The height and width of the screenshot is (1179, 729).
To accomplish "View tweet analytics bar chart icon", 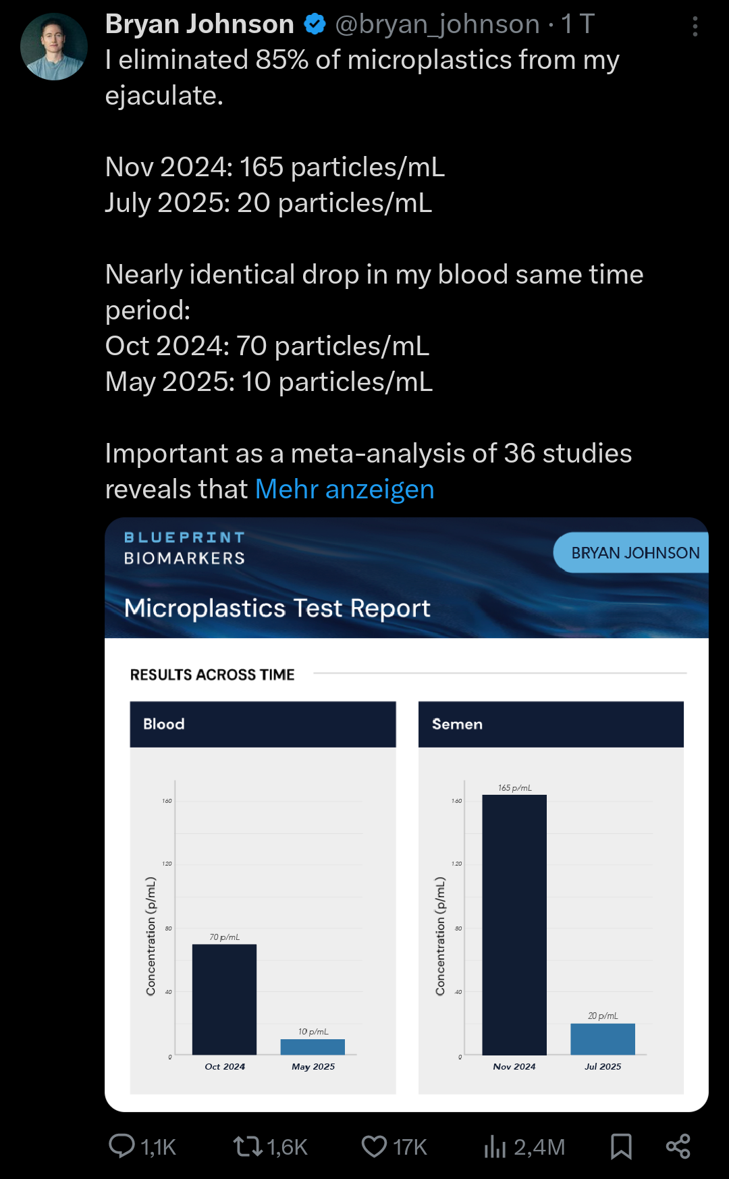I will [x=495, y=1146].
